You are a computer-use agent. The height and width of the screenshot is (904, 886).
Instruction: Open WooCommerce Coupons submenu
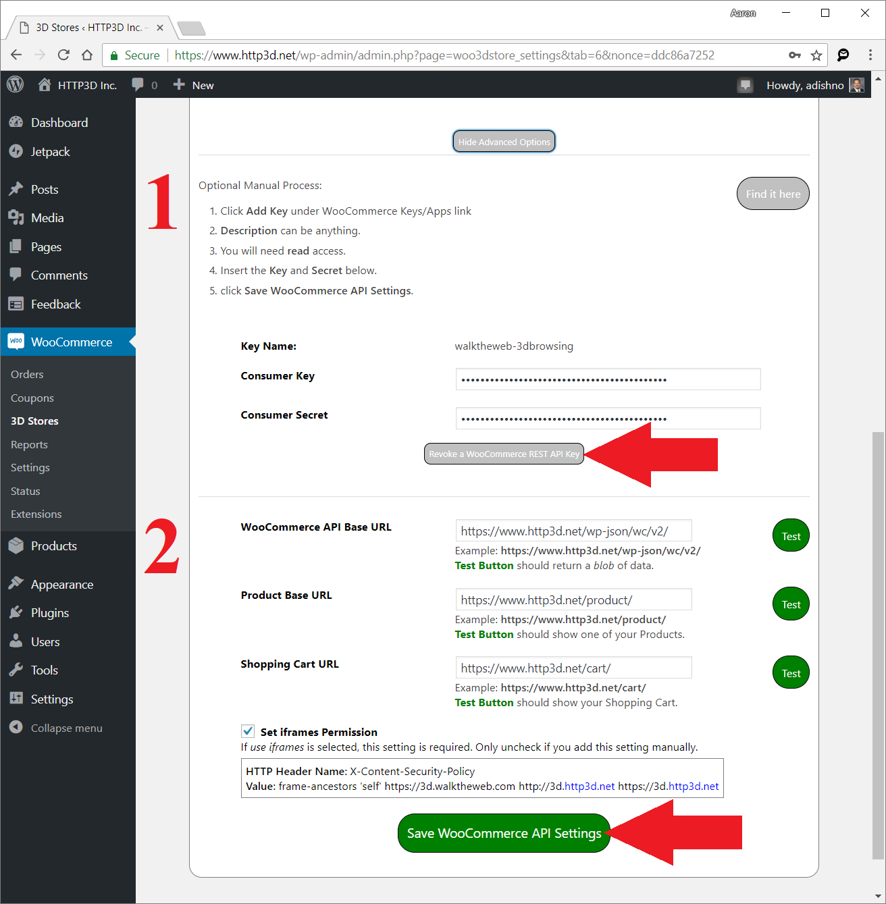coord(32,398)
